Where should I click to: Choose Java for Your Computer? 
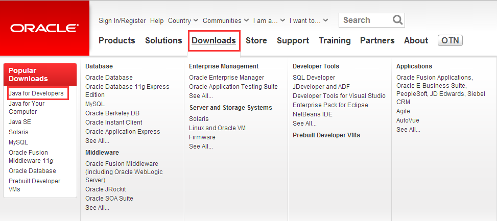(27, 108)
